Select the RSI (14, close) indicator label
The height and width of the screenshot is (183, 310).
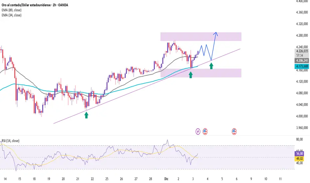tap(11, 141)
